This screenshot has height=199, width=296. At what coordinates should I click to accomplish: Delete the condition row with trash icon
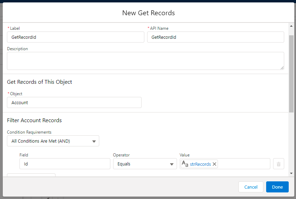coord(279,164)
